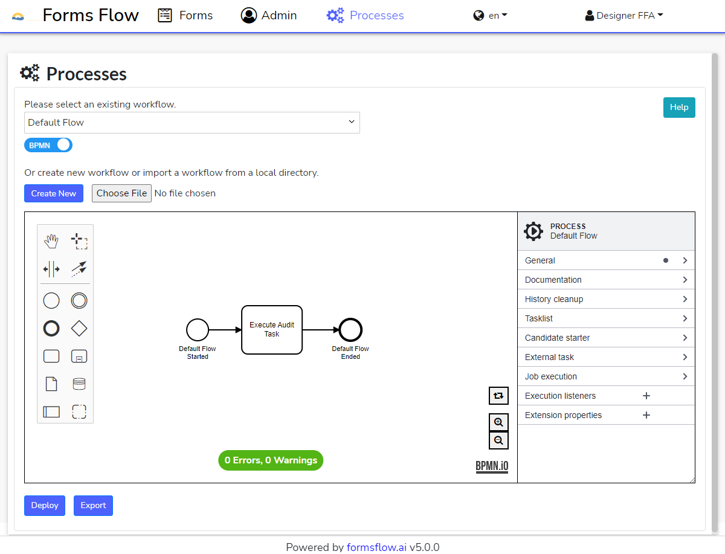Select the Hand tool in palette
The height and width of the screenshot is (554, 725).
point(51,242)
